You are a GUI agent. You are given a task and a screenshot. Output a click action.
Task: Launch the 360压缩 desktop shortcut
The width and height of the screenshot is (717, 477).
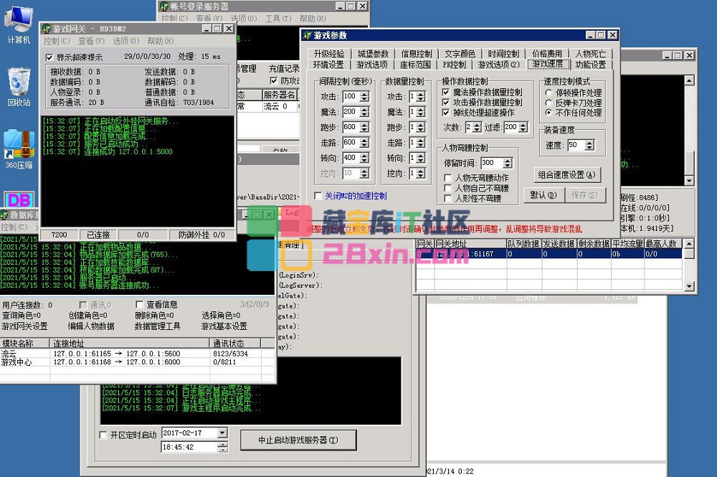pos(19,149)
